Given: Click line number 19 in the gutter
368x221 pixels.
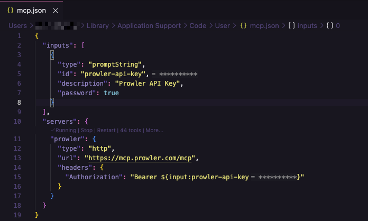Looking at the screenshot, I should click(17, 215).
